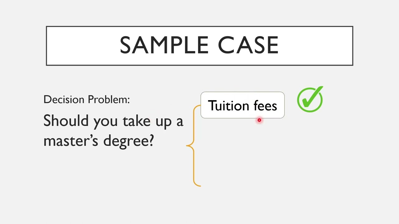Select the orange curly brace shape
399x224 pixels.
pos(194,146)
